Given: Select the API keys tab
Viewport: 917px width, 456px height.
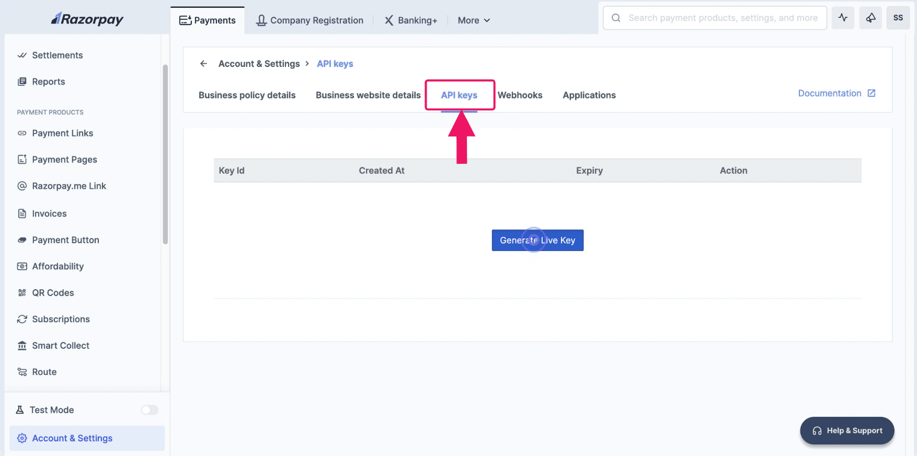Looking at the screenshot, I should 460,95.
